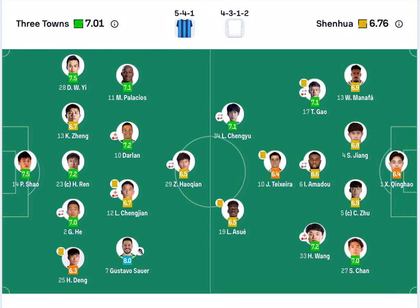Click the yellow card icon on H. Deng

[61, 251]
